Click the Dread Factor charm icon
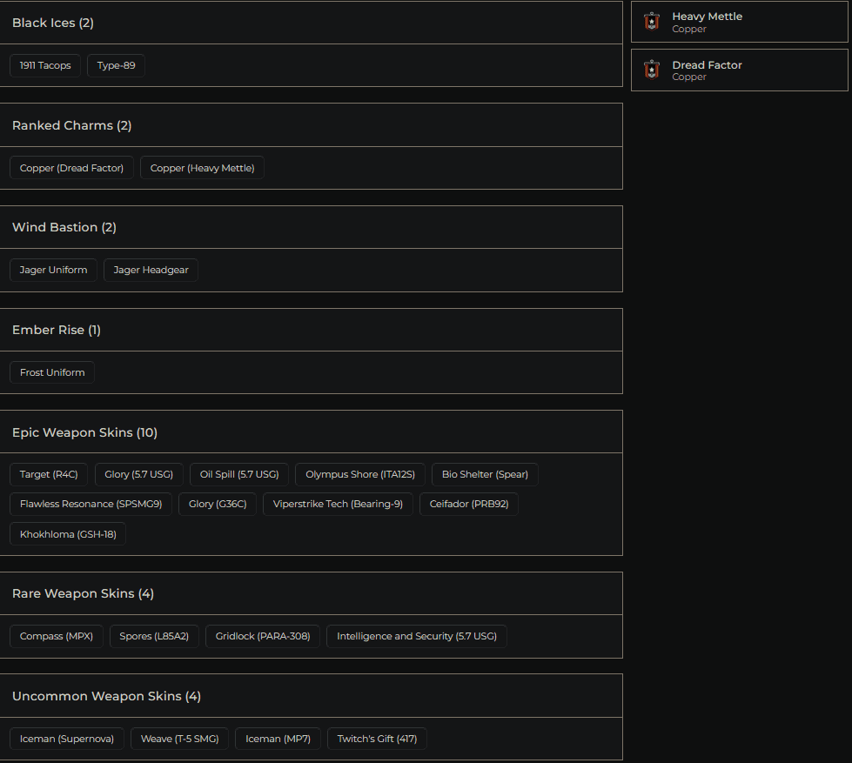This screenshot has height=763, width=852. pyautogui.click(x=652, y=70)
